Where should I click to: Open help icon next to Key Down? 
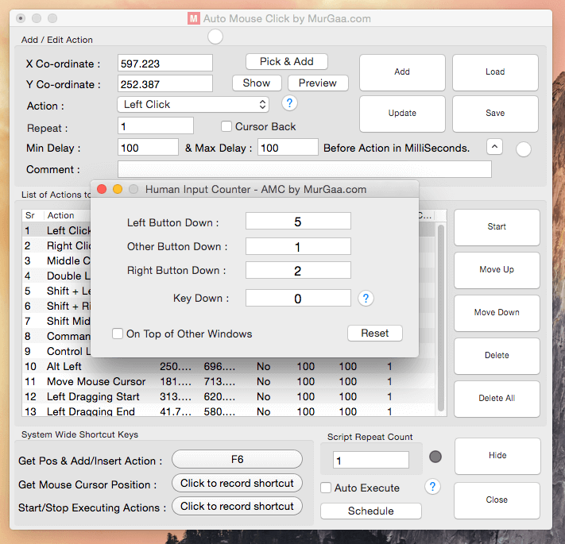(x=366, y=298)
